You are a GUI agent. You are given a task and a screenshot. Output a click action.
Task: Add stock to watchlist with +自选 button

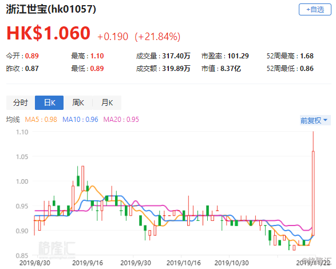pyautogui.click(x=315, y=9)
